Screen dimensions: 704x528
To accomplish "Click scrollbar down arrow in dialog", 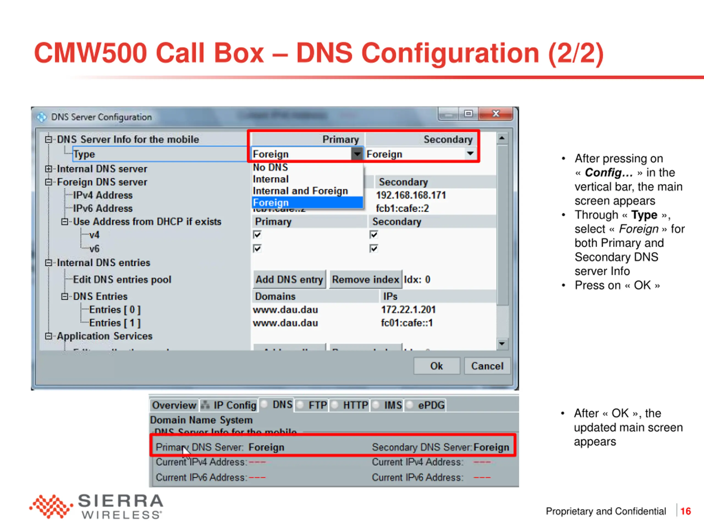I will pyautogui.click(x=502, y=344).
